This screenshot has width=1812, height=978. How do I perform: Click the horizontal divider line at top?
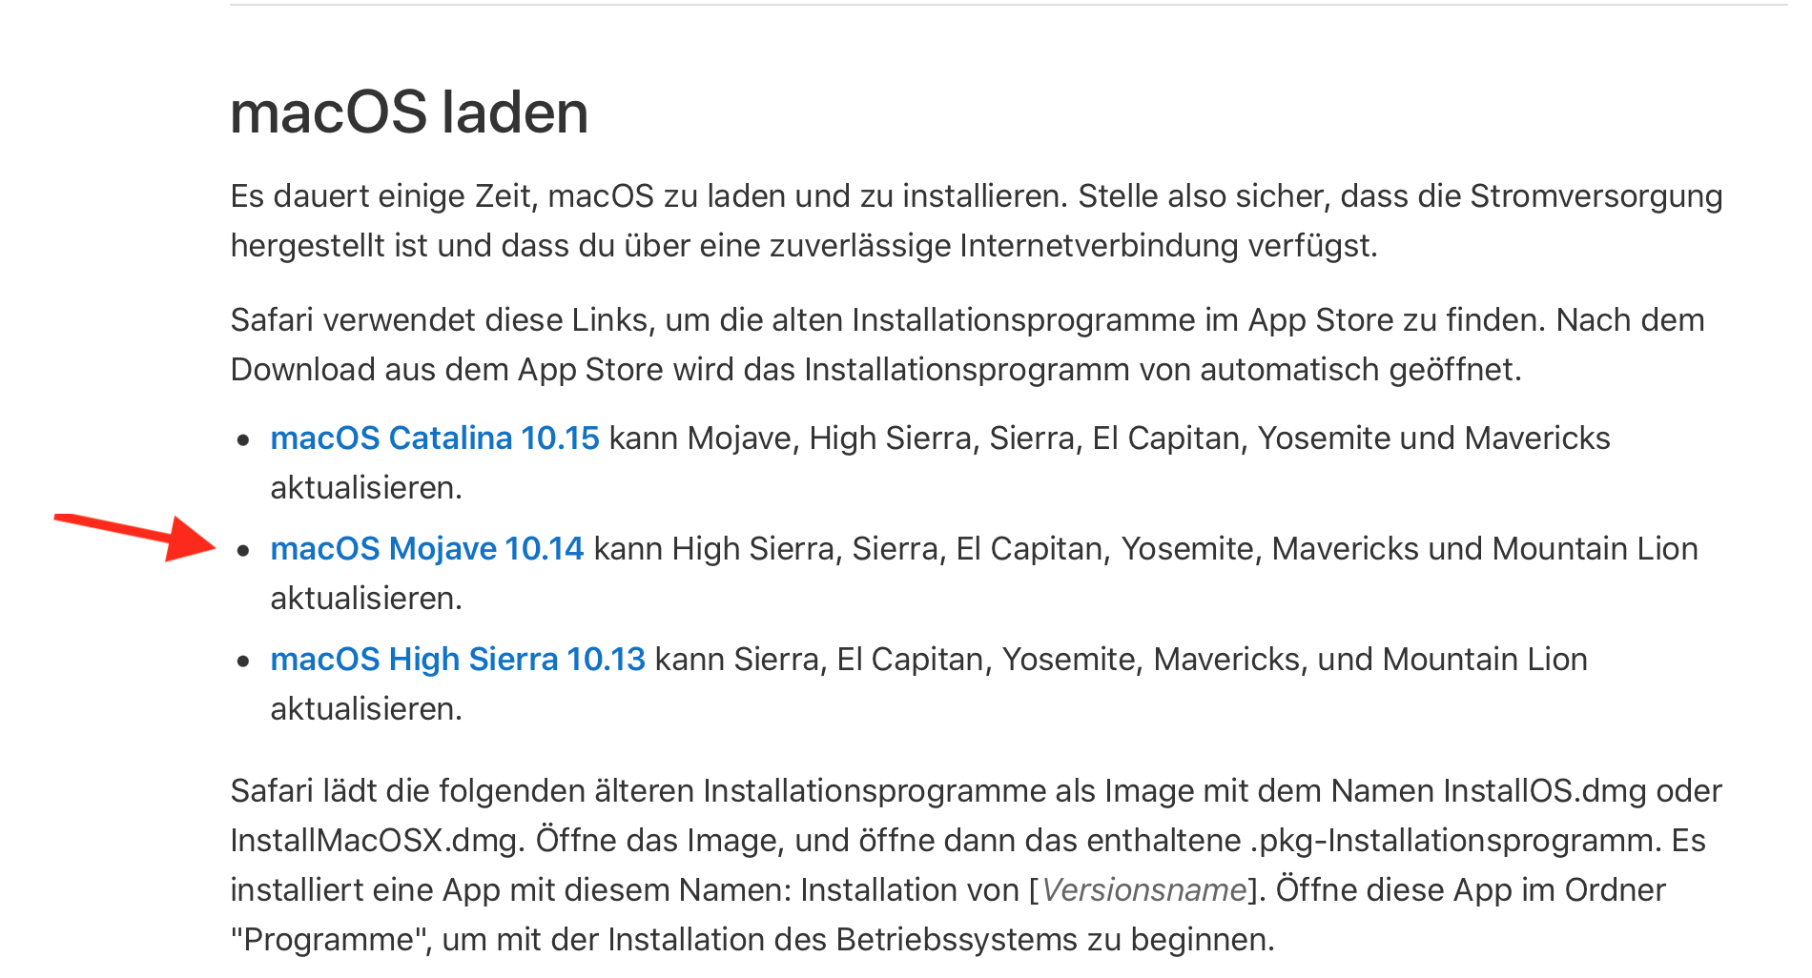(x=1008, y=5)
